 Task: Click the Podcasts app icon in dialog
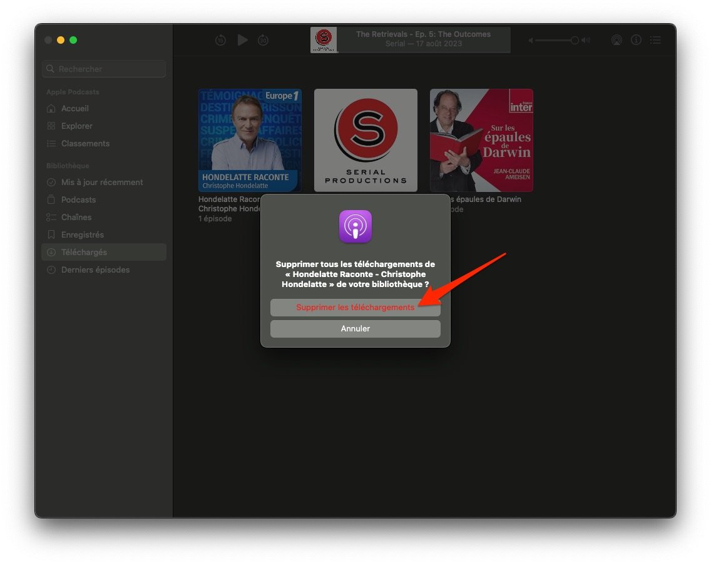point(355,226)
